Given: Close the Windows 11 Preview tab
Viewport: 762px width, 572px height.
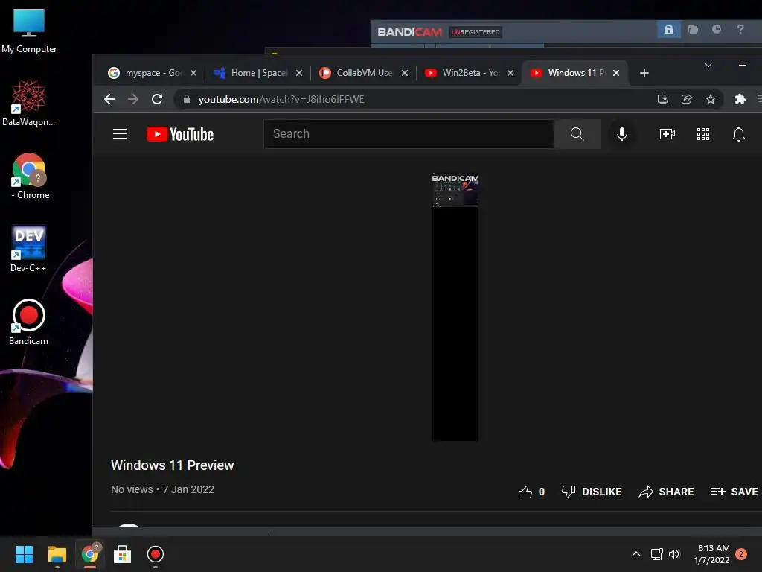Looking at the screenshot, I should pyautogui.click(x=616, y=73).
